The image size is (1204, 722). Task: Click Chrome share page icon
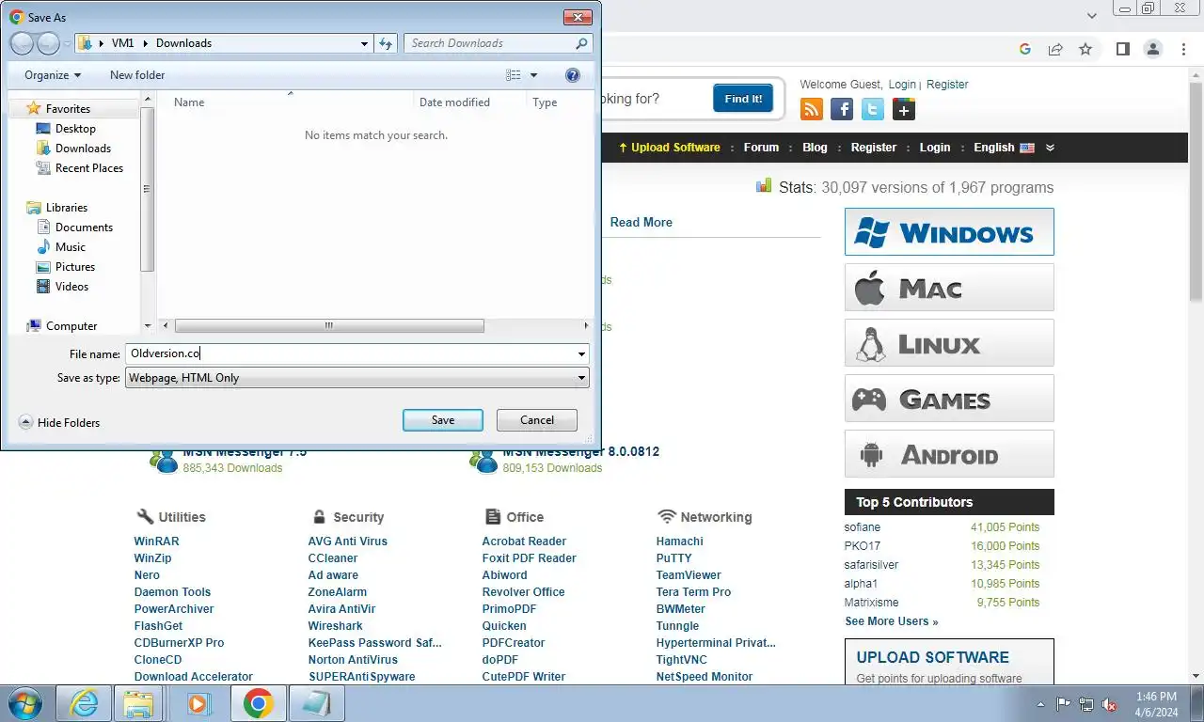(1055, 49)
